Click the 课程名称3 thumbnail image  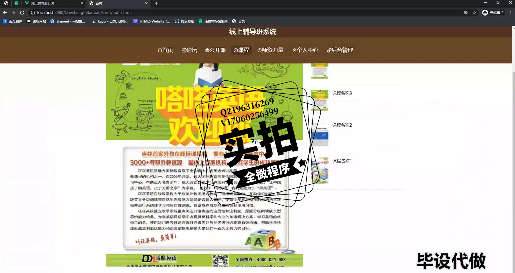[319, 100]
